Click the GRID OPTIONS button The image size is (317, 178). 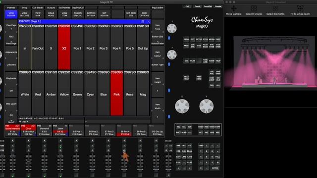tap(144, 14)
